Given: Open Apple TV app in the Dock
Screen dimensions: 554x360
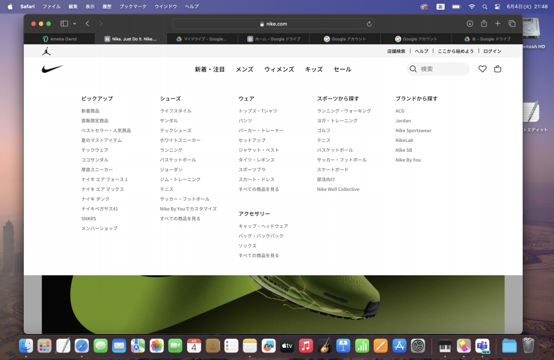Looking at the screenshot, I should pyautogui.click(x=287, y=346).
